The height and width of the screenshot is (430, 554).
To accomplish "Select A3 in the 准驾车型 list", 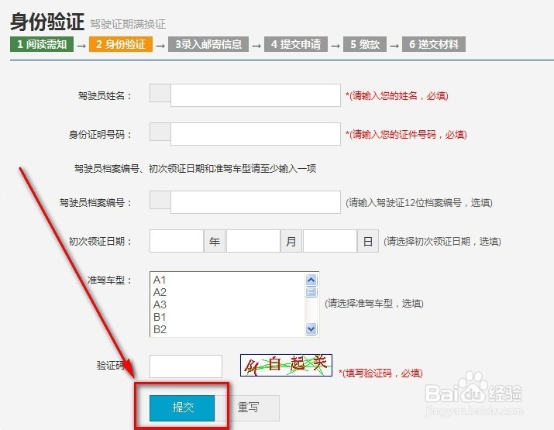I will (x=160, y=305).
